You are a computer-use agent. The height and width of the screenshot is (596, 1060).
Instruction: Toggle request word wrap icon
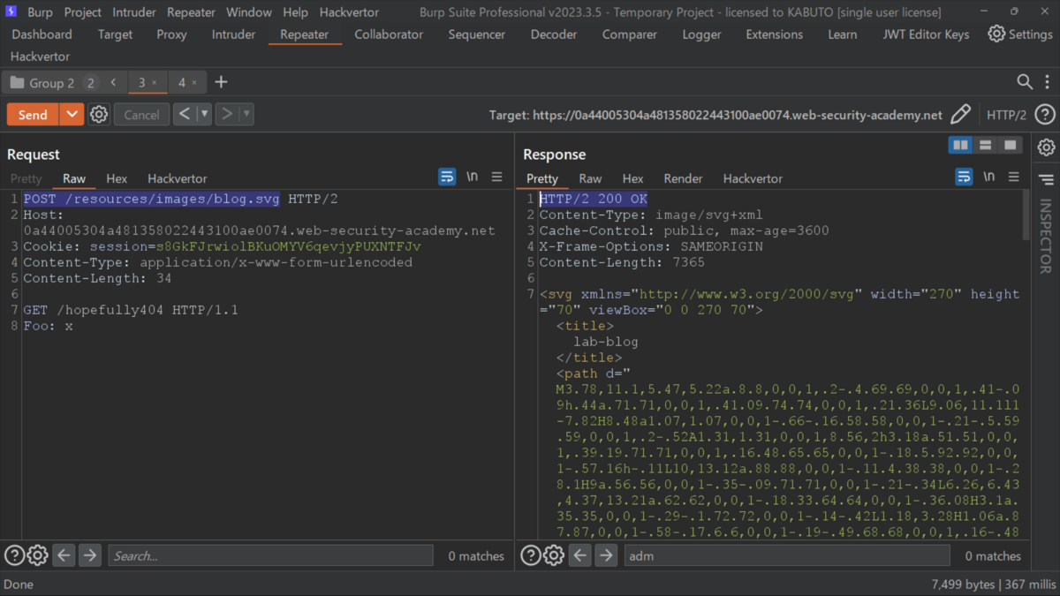tap(448, 177)
